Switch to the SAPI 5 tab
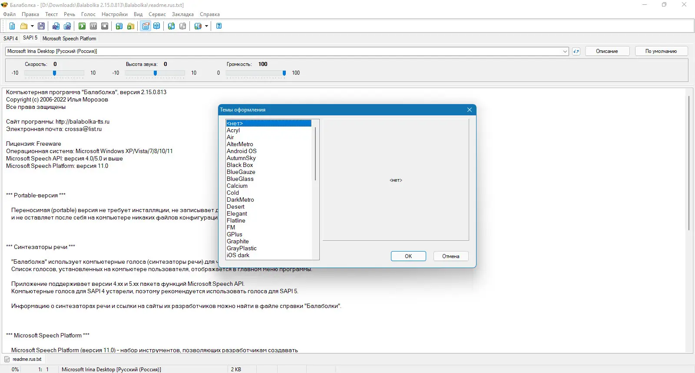The height and width of the screenshot is (373, 695). (x=30, y=38)
